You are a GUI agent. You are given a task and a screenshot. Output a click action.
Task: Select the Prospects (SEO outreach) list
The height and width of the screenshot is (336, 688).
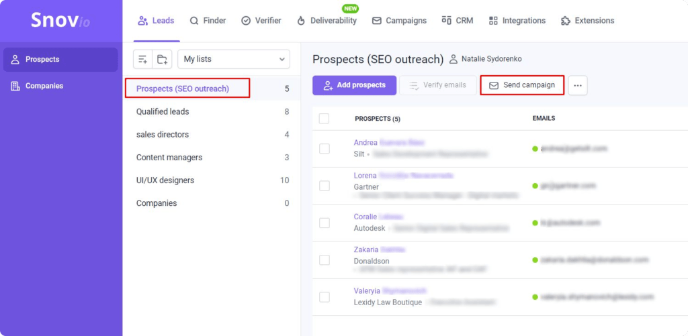tap(212, 89)
